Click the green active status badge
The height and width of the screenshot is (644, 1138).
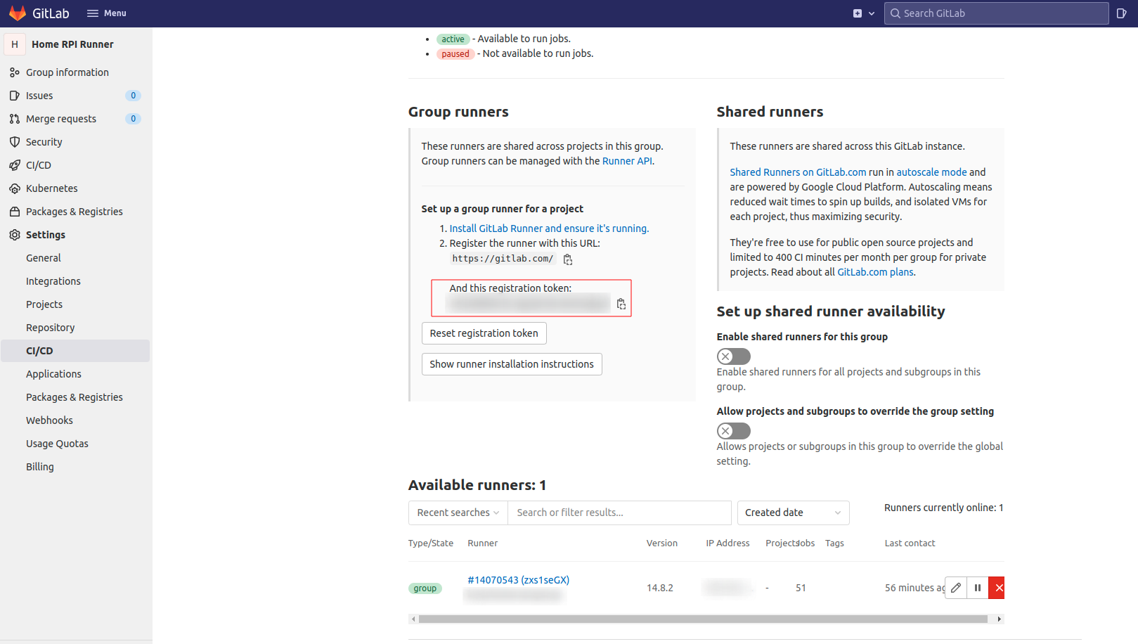(x=453, y=39)
